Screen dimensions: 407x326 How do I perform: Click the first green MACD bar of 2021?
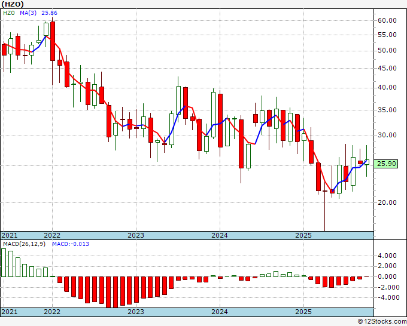click(4, 263)
